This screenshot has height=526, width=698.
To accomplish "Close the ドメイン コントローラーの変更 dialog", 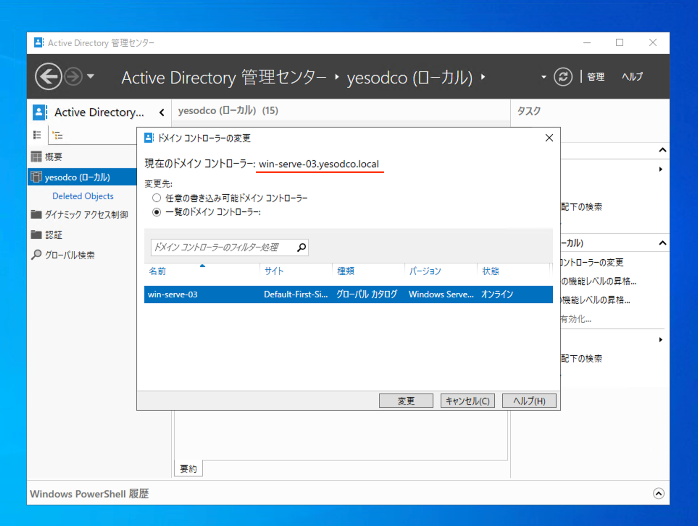I will click(549, 138).
